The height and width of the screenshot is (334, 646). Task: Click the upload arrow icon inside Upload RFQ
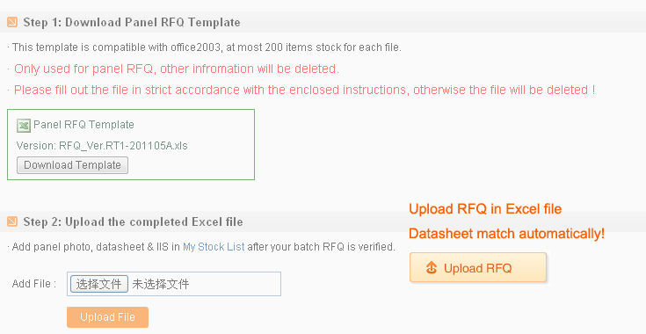coord(432,268)
